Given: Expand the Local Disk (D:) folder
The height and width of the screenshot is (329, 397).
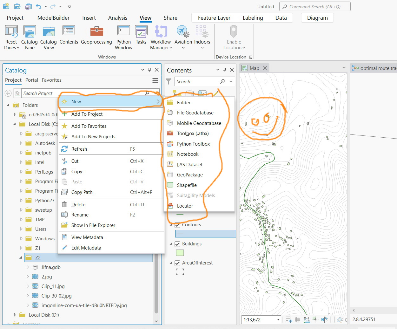Looking at the screenshot, I should tap(15, 315).
